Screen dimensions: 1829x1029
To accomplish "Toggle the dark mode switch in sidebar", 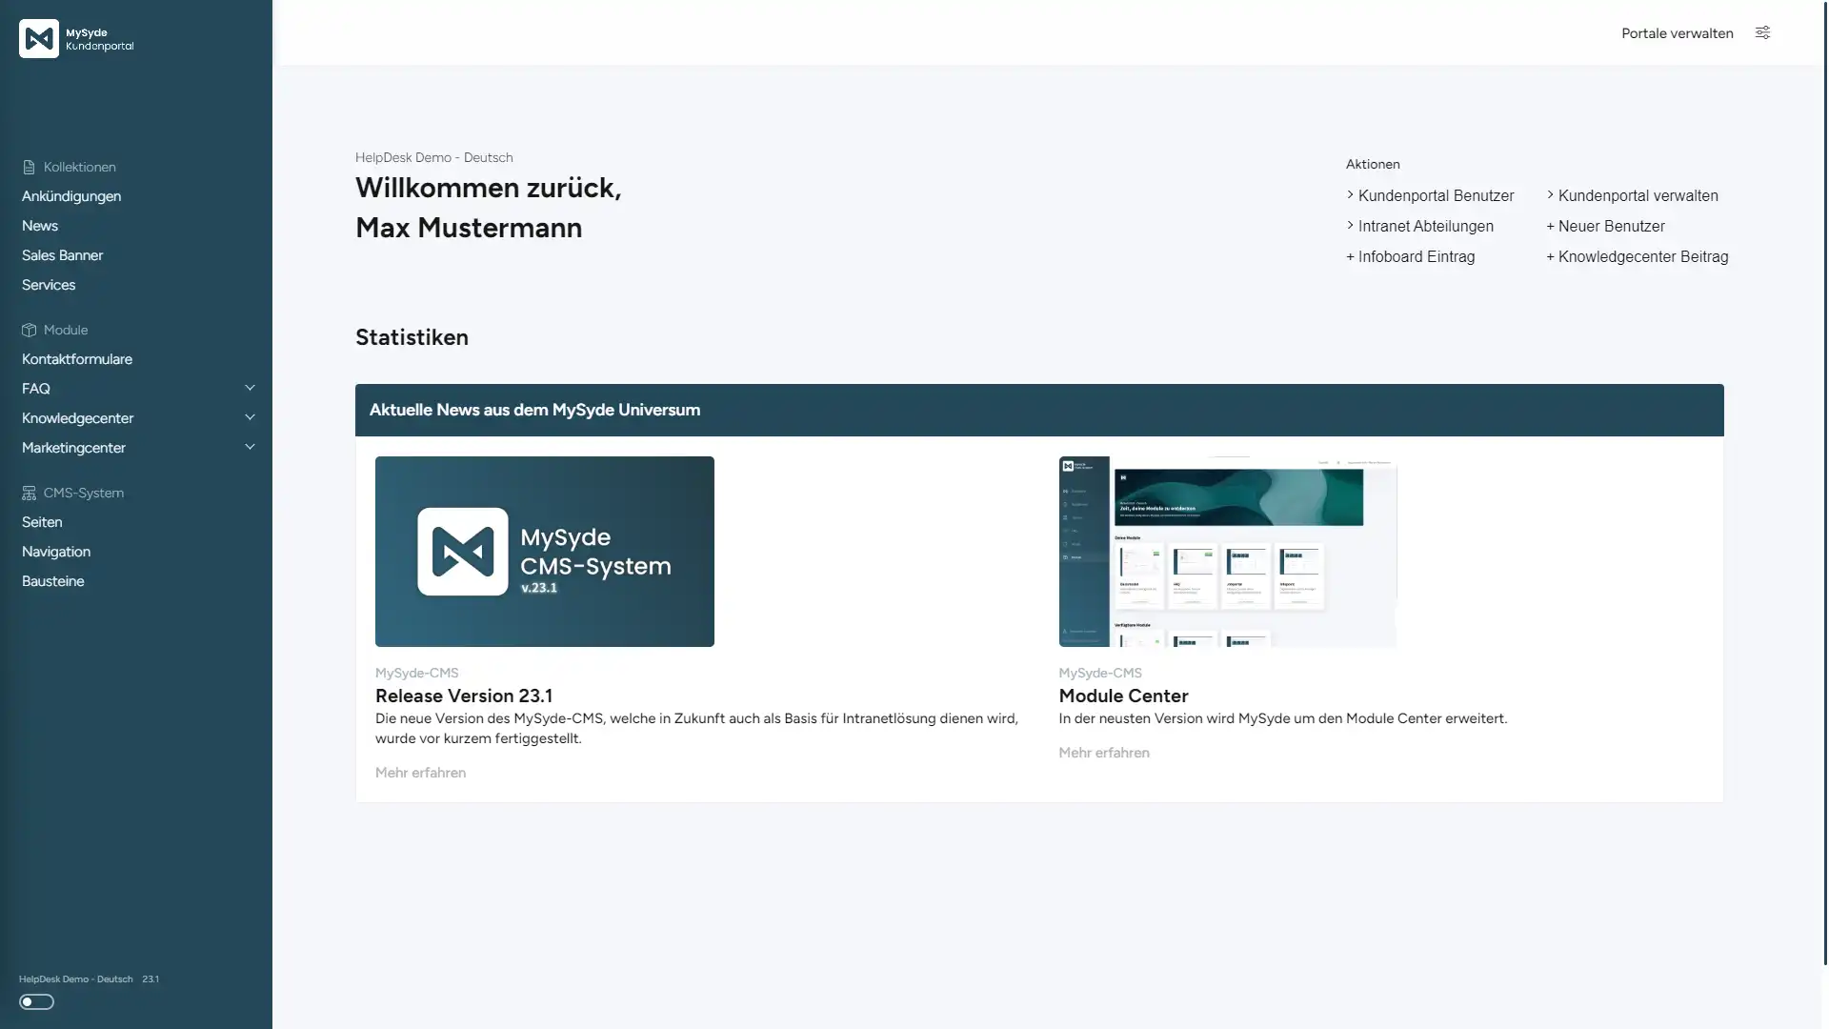I will pos(36,1001).
